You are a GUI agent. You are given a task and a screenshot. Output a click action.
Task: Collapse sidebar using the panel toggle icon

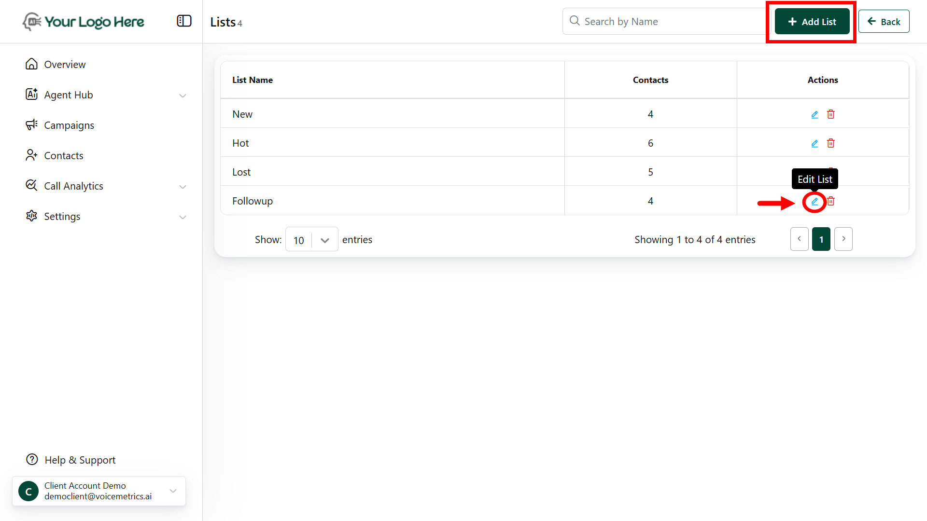pyautogui.click(x=184, y=21)
